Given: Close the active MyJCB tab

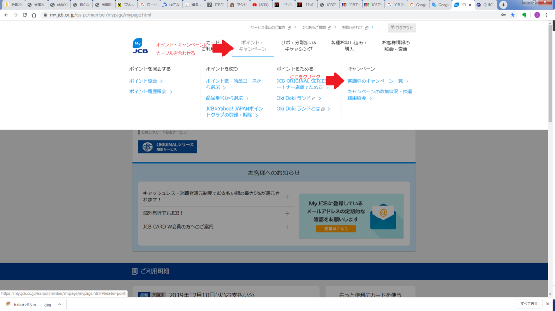Looking at the screenshot, I should (470, 5).
